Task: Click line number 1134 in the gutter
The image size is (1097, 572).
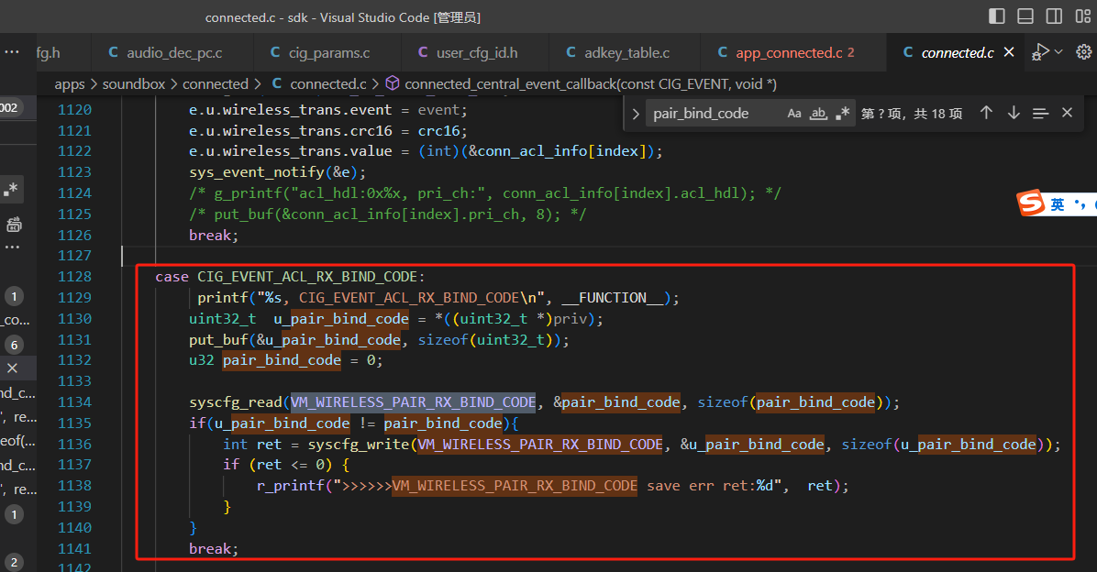Action: pos(75,402)
